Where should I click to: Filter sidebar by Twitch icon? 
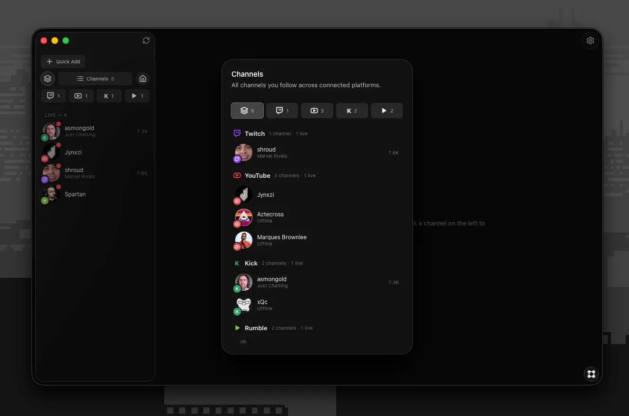(x=53, y=96)
